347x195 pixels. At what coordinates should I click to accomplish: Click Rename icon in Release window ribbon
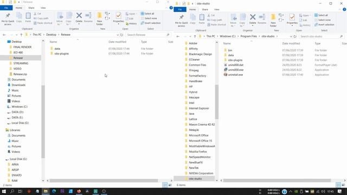88,18
